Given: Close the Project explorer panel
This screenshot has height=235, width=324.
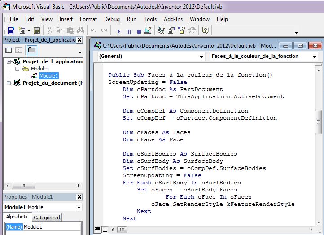Looking at the screenshot, I should tap(79, 40).
